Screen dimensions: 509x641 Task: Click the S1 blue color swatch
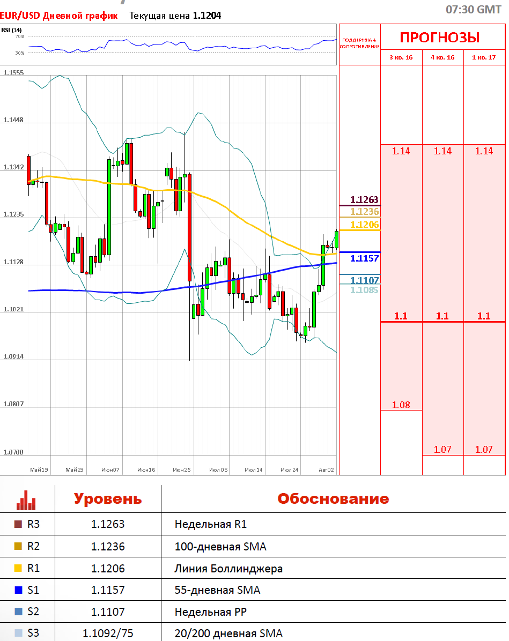tap(18, 590)
